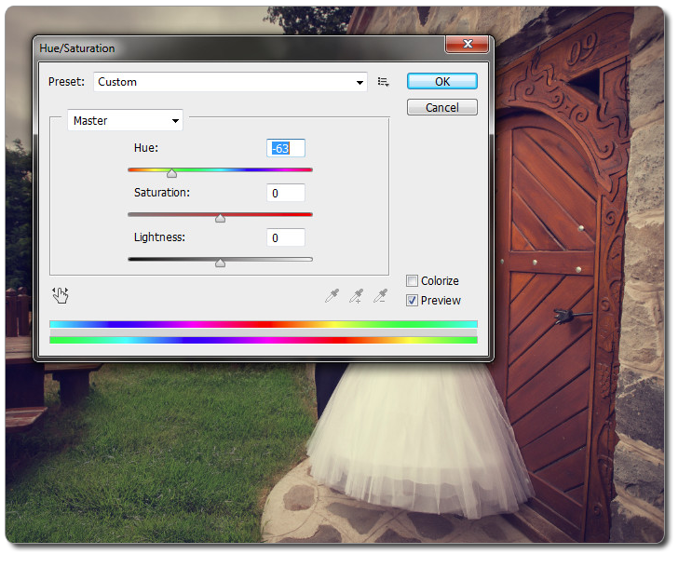Click the Saturation: label text
This screenshot has height=568, width=692.
(x=162, y=193)
